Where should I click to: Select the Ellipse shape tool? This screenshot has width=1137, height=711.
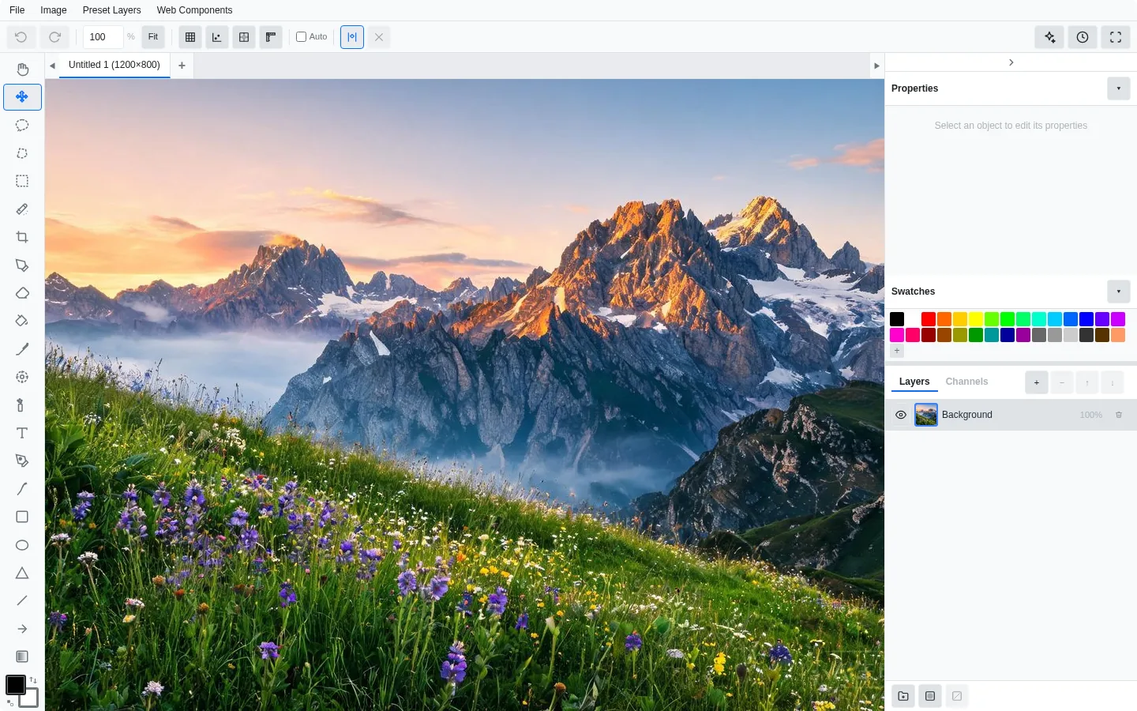[x=22, y=545]
